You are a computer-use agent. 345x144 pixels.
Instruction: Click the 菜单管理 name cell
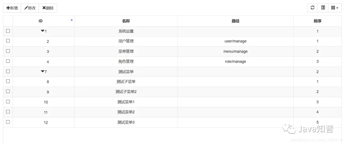126,51
